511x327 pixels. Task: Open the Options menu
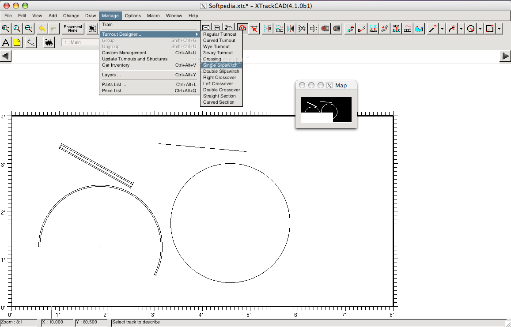click(x=132, y=15)
